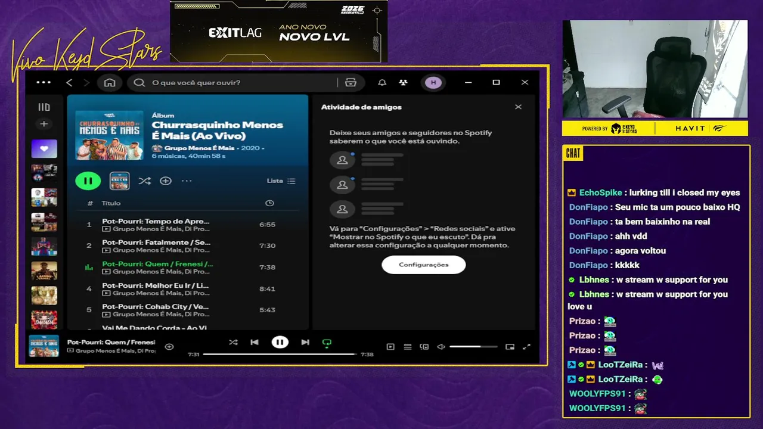Toggle the green repeat button
Image resolution: width=763 pixels, height=429 pixels.
(x=327, y=343)
